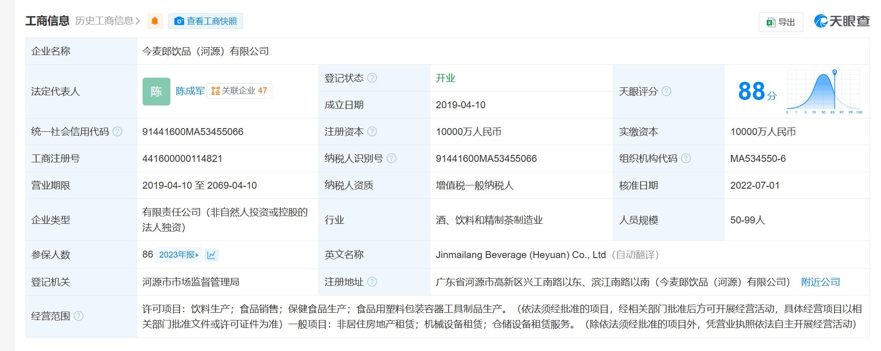Click 增值税一般纳税人 taxpayer qualification
This screenshot has width=881, height=351.
pos(475,185)
